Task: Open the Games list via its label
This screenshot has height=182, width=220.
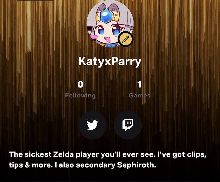Action: (x=140, y=96)
